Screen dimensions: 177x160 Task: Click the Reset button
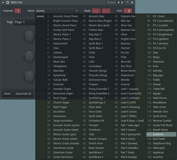point(7,94)
